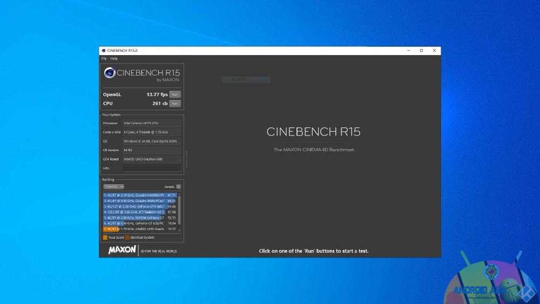Select ranking row 5 with NVIDIA GeForce GT

click(140, 218)
